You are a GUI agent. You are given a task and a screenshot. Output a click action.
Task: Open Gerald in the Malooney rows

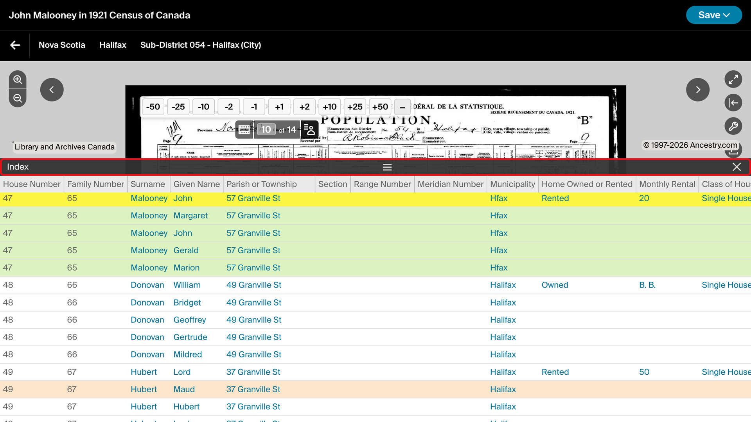tap(186, 250)
